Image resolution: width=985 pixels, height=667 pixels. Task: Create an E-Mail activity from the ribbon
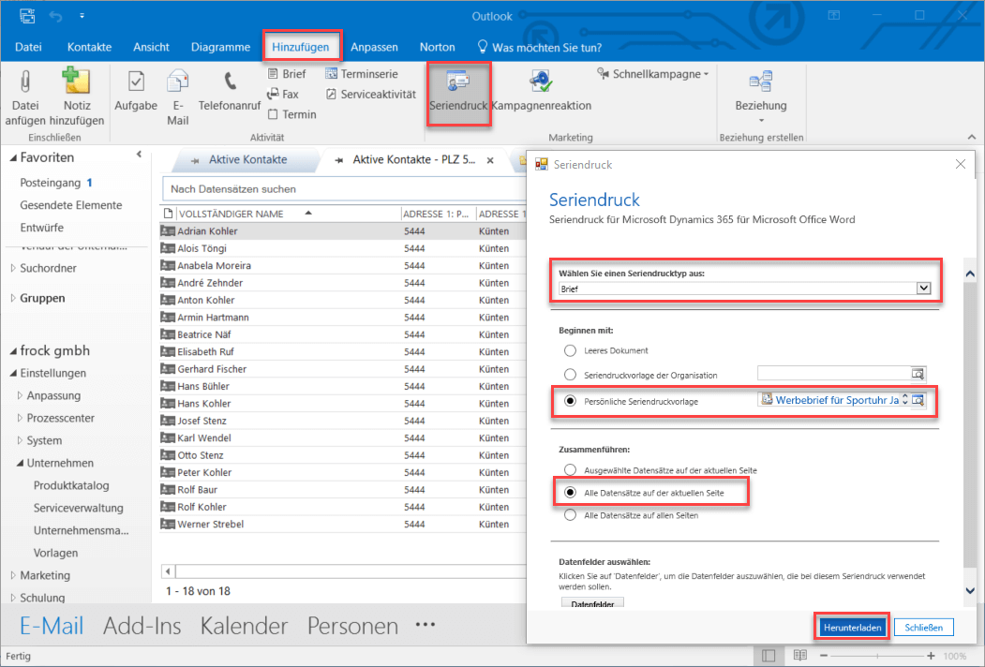[178, 96]
